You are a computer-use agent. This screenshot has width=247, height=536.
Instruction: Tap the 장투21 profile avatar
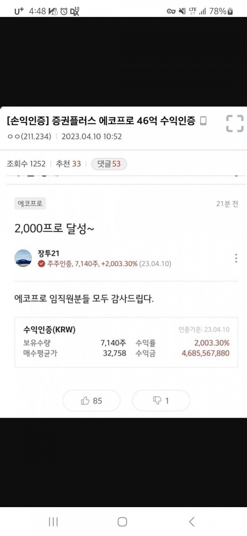23,258
